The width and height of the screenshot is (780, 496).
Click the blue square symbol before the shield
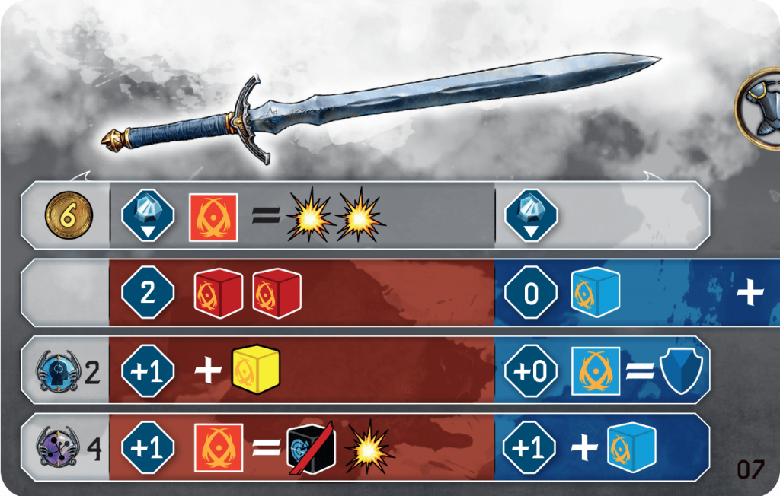[596, 370]
